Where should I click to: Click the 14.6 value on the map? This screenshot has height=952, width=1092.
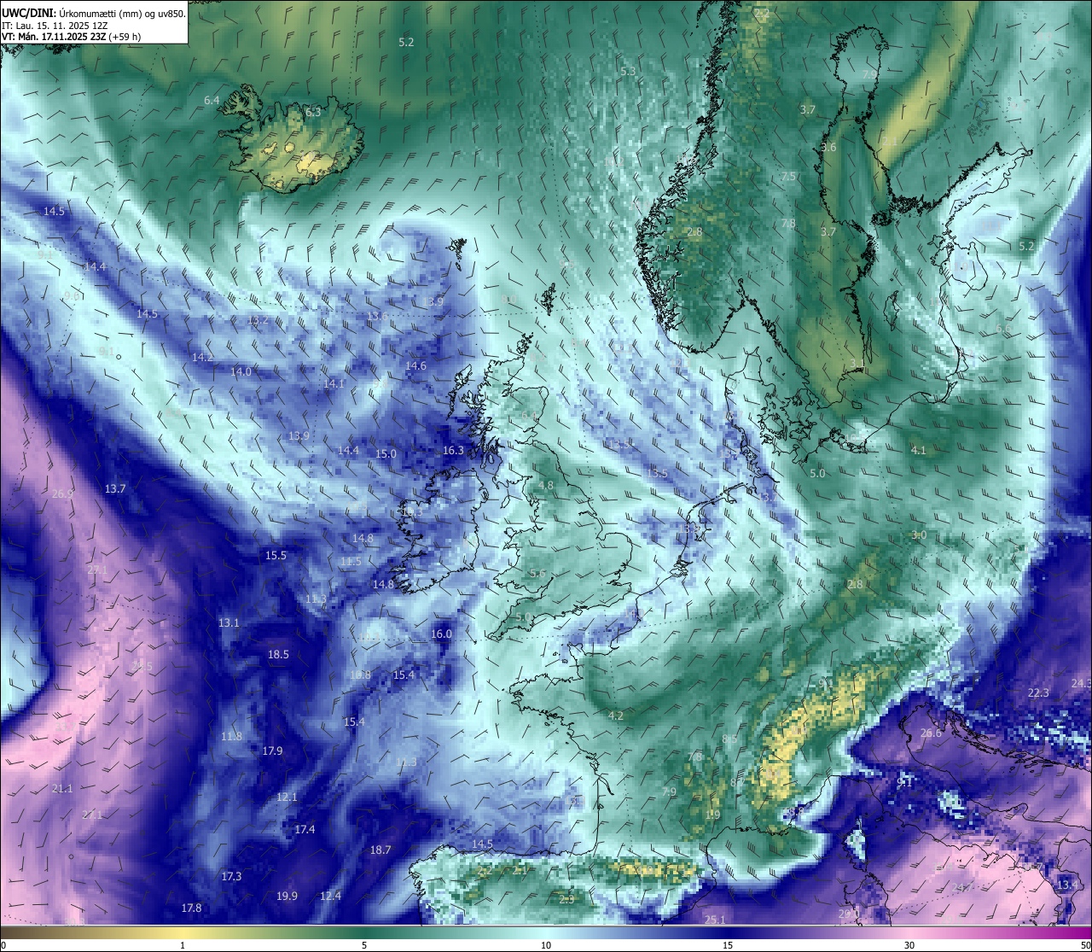(x=415, y=366)
